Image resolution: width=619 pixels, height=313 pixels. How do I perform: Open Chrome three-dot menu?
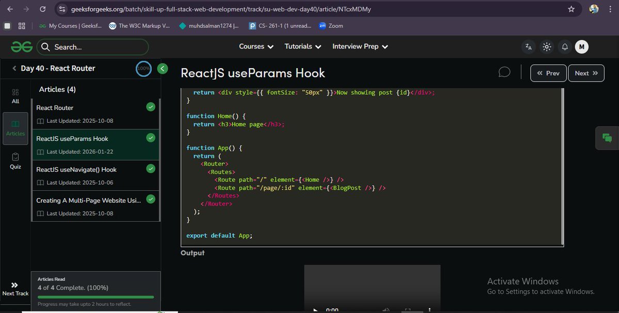tap(610, 9)
